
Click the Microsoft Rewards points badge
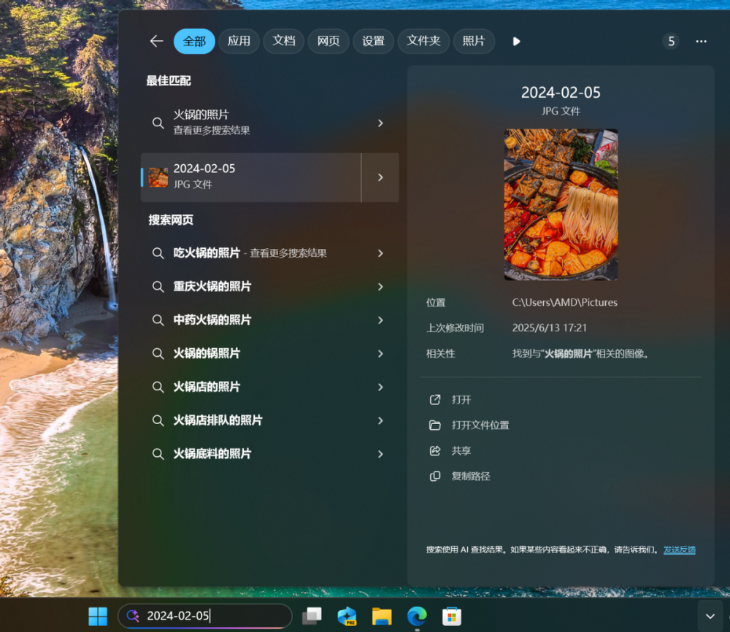pos(671,42)
